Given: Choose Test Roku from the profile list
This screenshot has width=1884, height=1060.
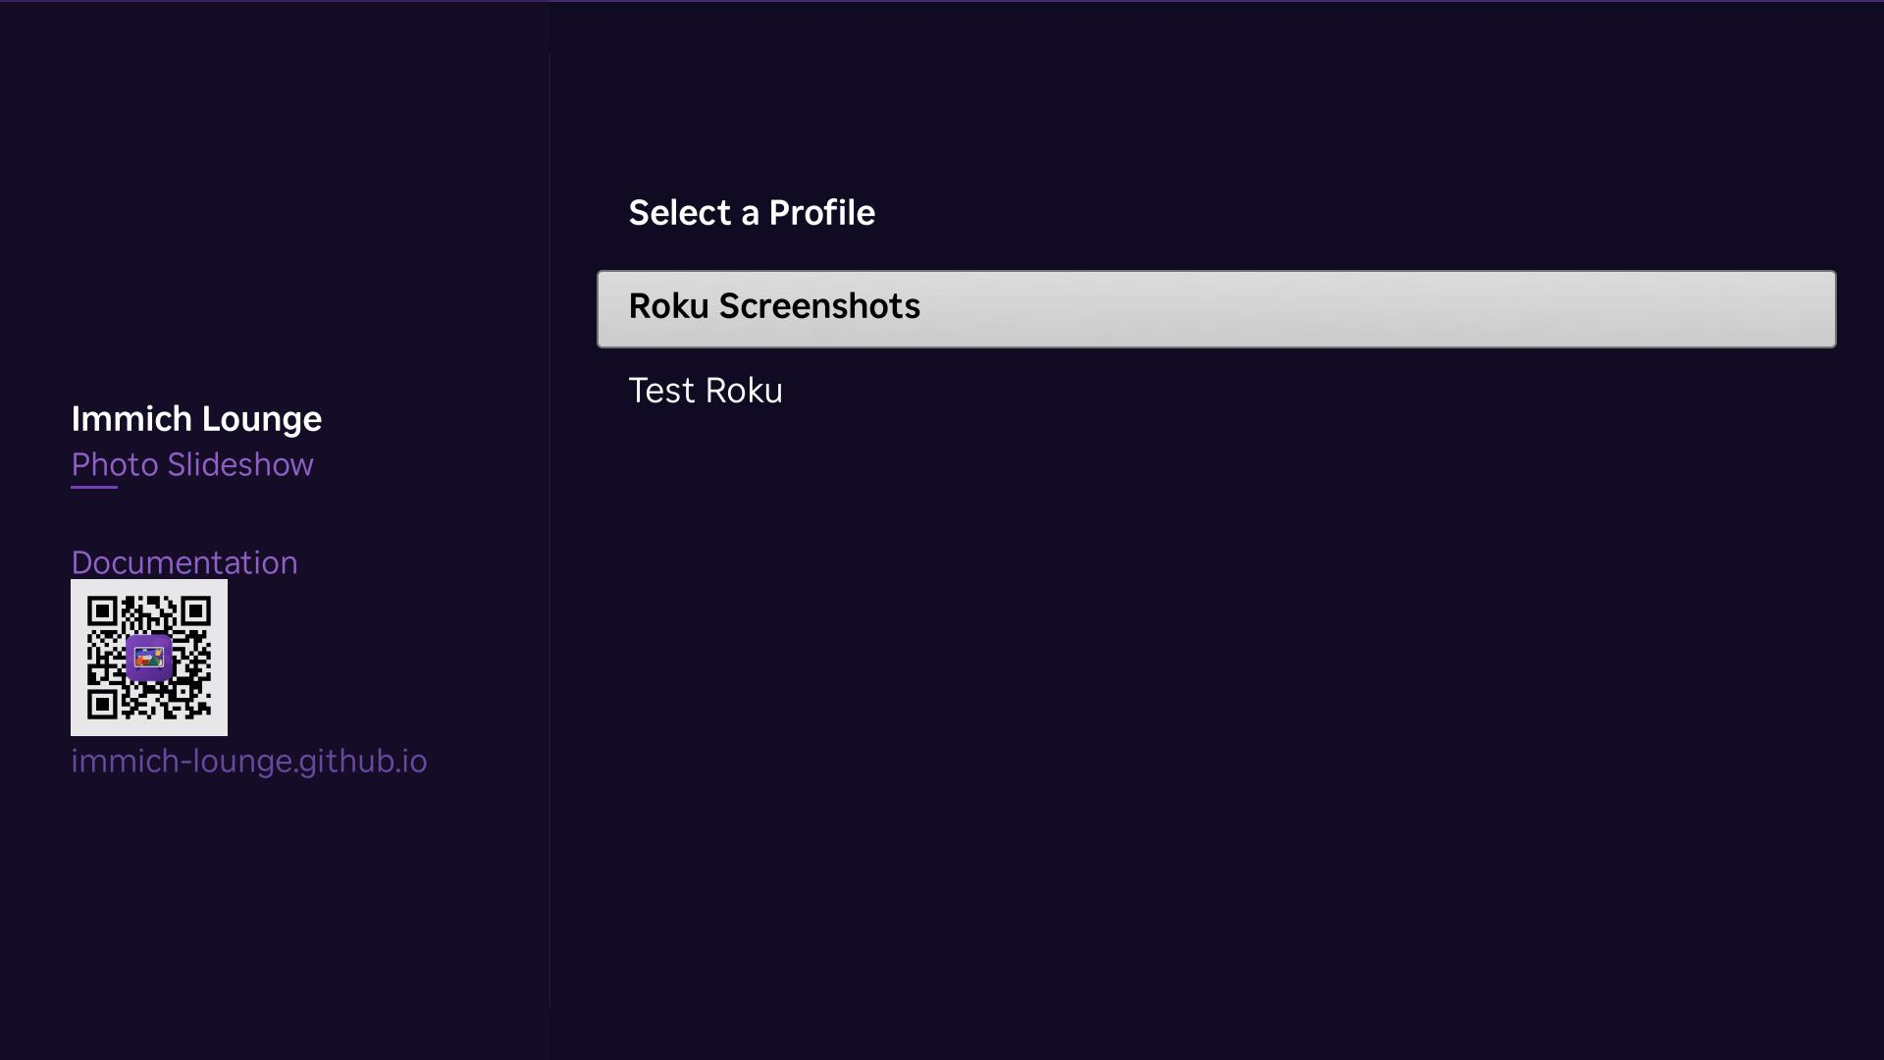Looking at the screenshot, I should point(706,391).
